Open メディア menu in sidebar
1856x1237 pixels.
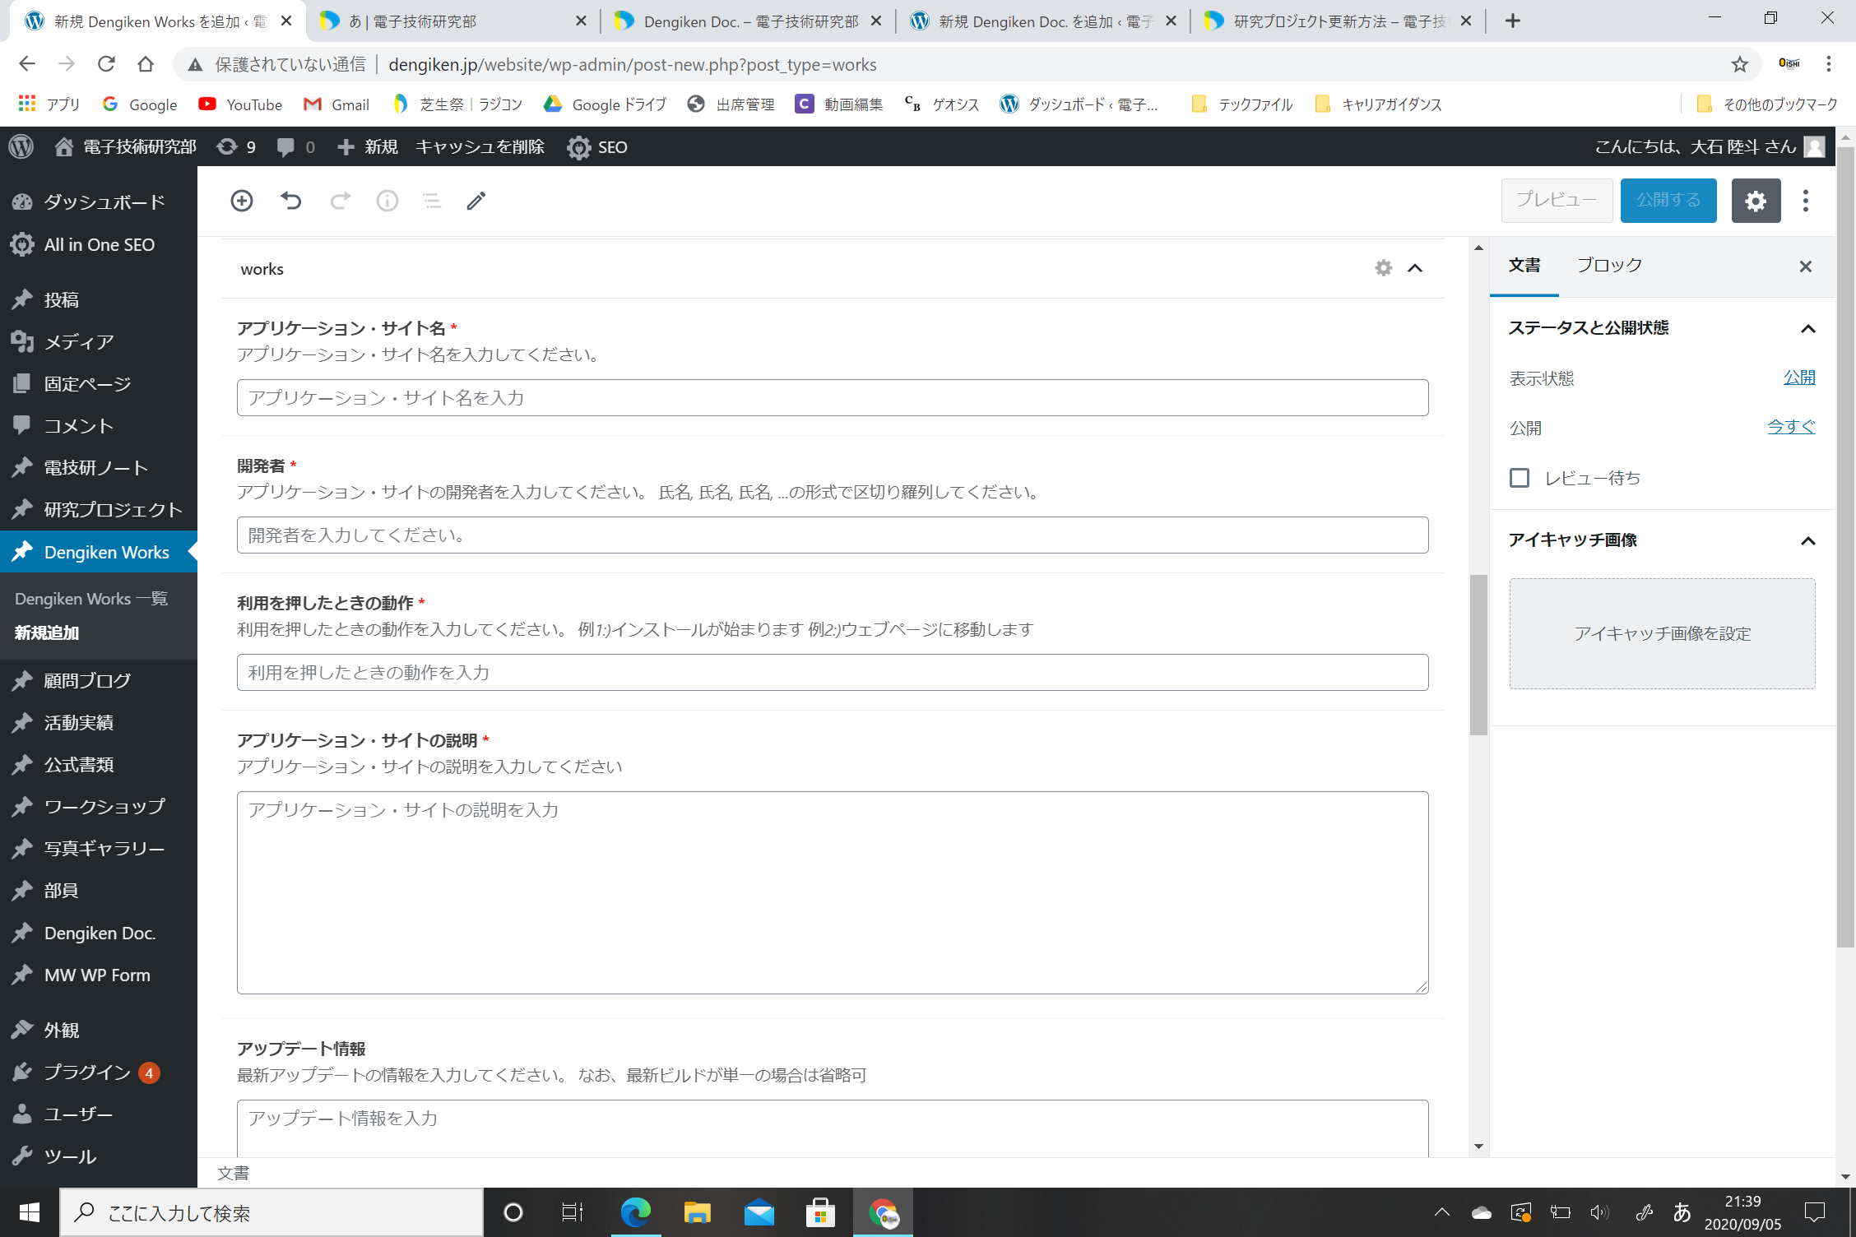99,341
